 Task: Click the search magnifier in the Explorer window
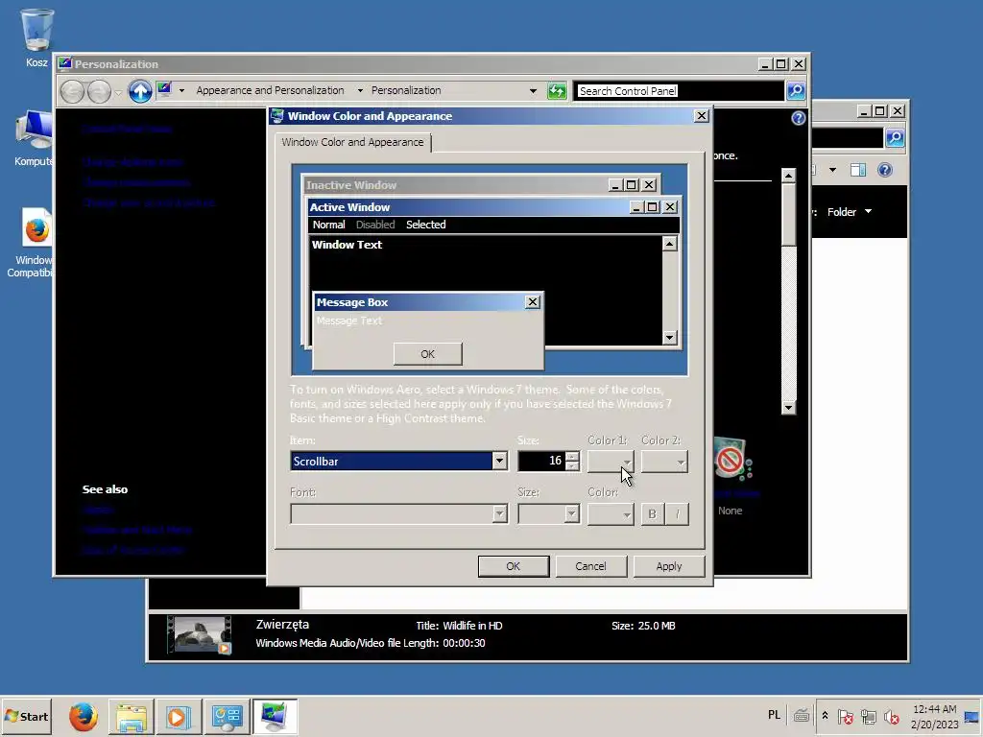point(895,137)
